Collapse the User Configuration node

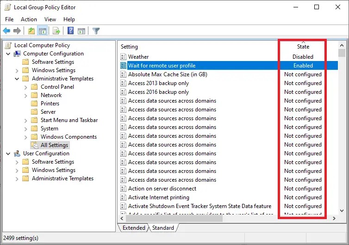8,153
